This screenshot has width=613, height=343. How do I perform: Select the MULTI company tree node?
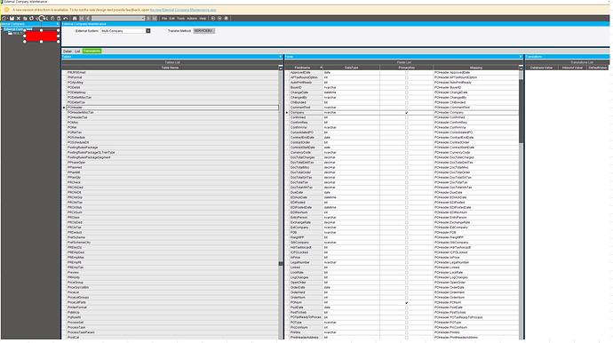[18, 34]
